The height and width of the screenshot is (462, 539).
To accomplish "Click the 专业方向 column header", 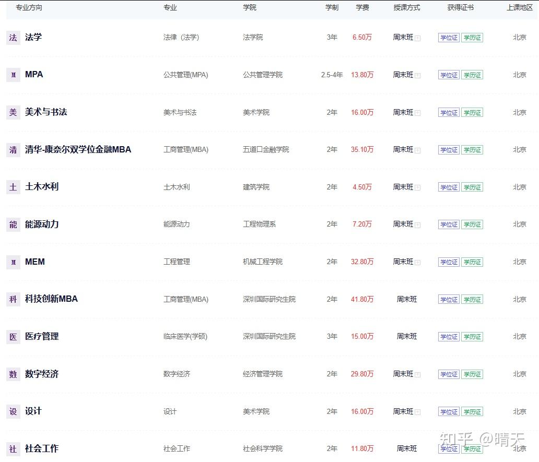I will pos(29,7).
